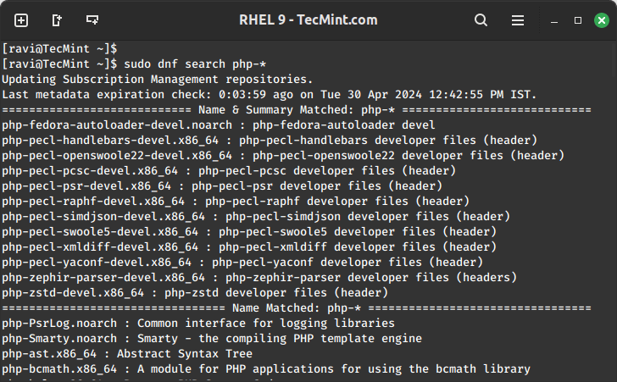Click the php-fedora-autoloader-devel.noarch package line
617x382 pixels.
(x=219, y=125)
